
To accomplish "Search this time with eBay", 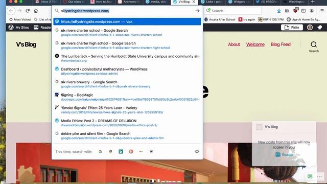I will pos(141,152).
